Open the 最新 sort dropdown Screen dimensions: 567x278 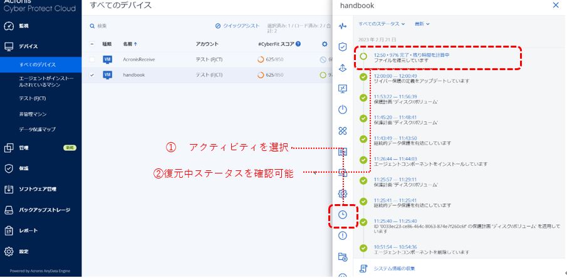[x=422, y=24]
